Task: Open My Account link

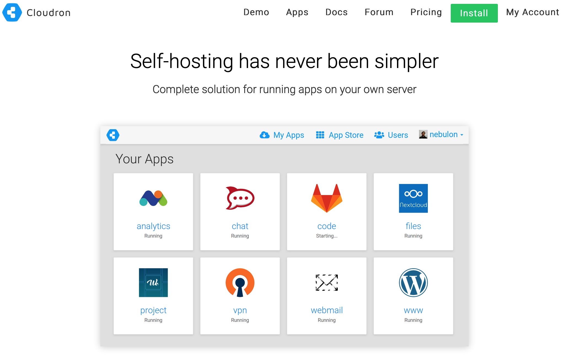Action: click(532, 12)
